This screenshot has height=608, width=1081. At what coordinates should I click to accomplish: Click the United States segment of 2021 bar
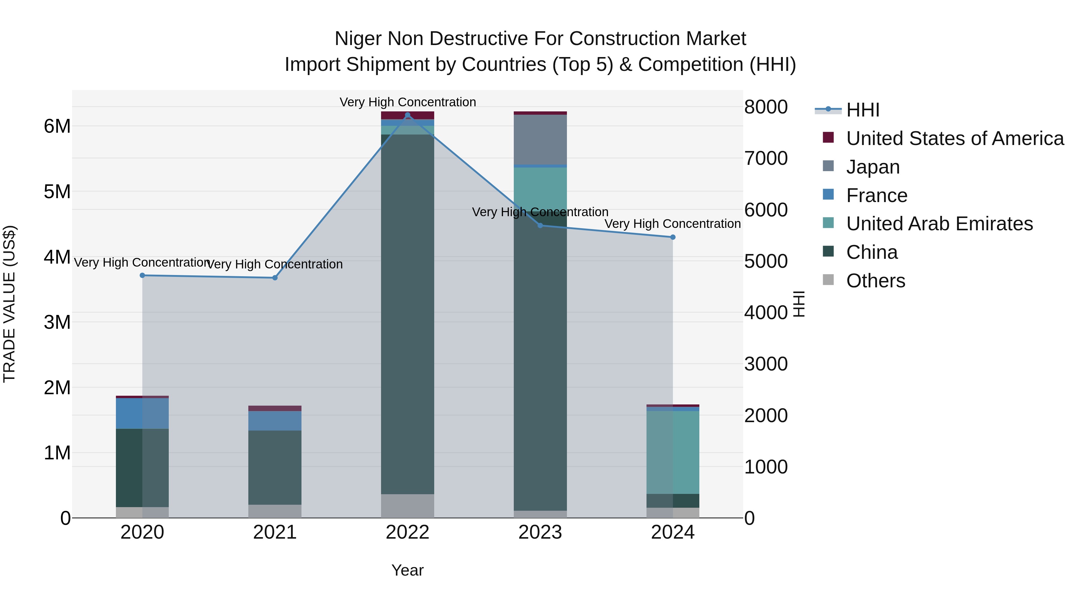pyautogui.click(x=275, y=408)
